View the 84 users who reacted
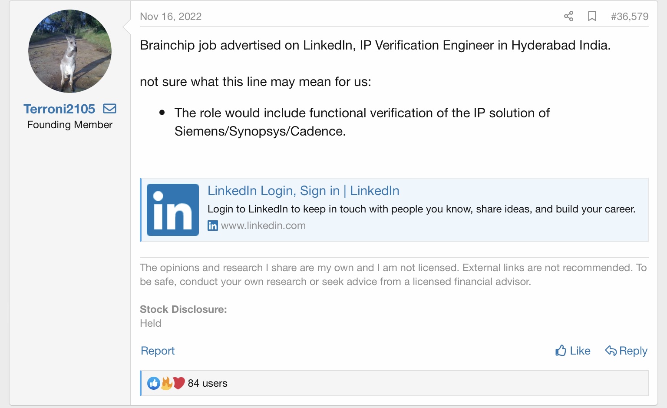Image resolution: width=667 pixels, height=408 pixels. 208,383
